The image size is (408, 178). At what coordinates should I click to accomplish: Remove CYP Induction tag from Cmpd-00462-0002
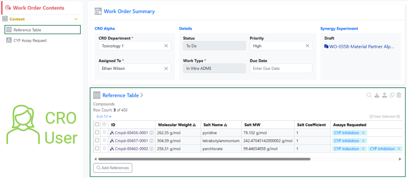[363, 149]
